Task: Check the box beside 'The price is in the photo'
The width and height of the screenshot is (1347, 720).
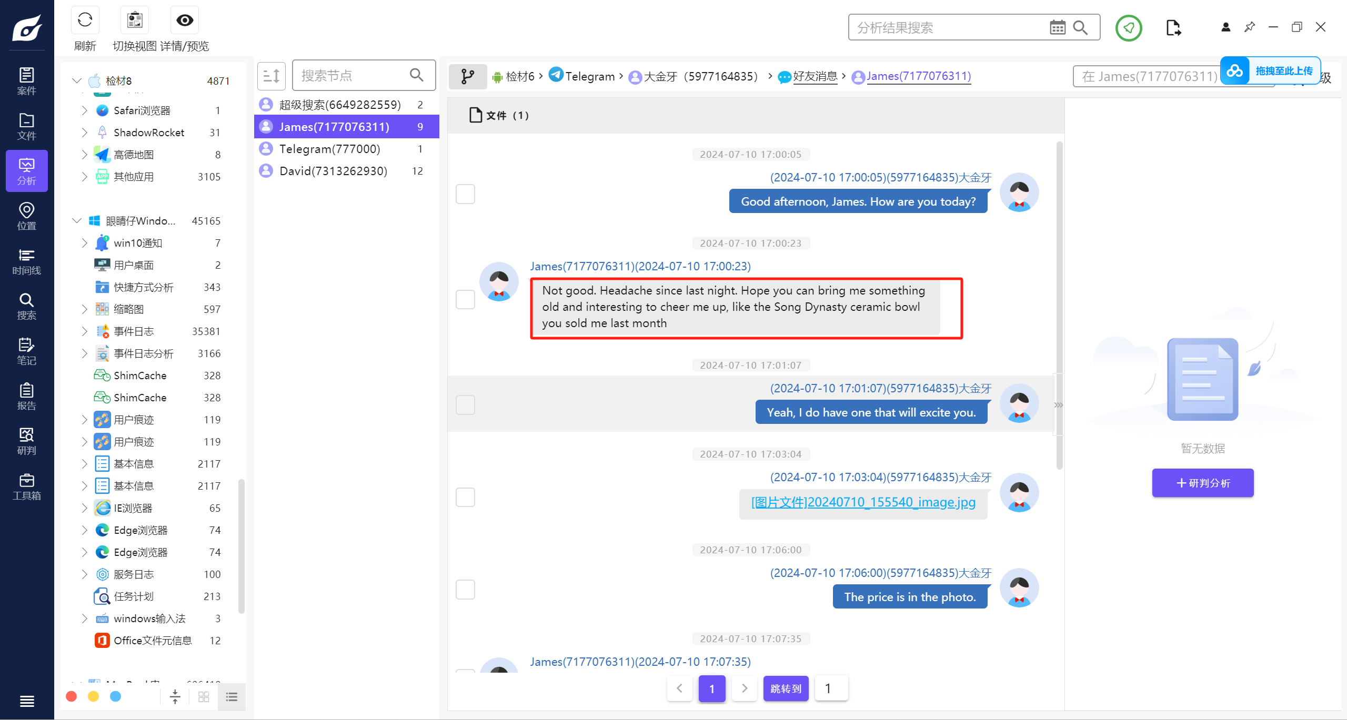Action: [x=465, y=590]
